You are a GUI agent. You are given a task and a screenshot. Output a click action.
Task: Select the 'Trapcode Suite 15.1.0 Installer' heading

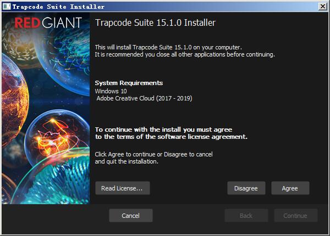(x=155, y=23)
